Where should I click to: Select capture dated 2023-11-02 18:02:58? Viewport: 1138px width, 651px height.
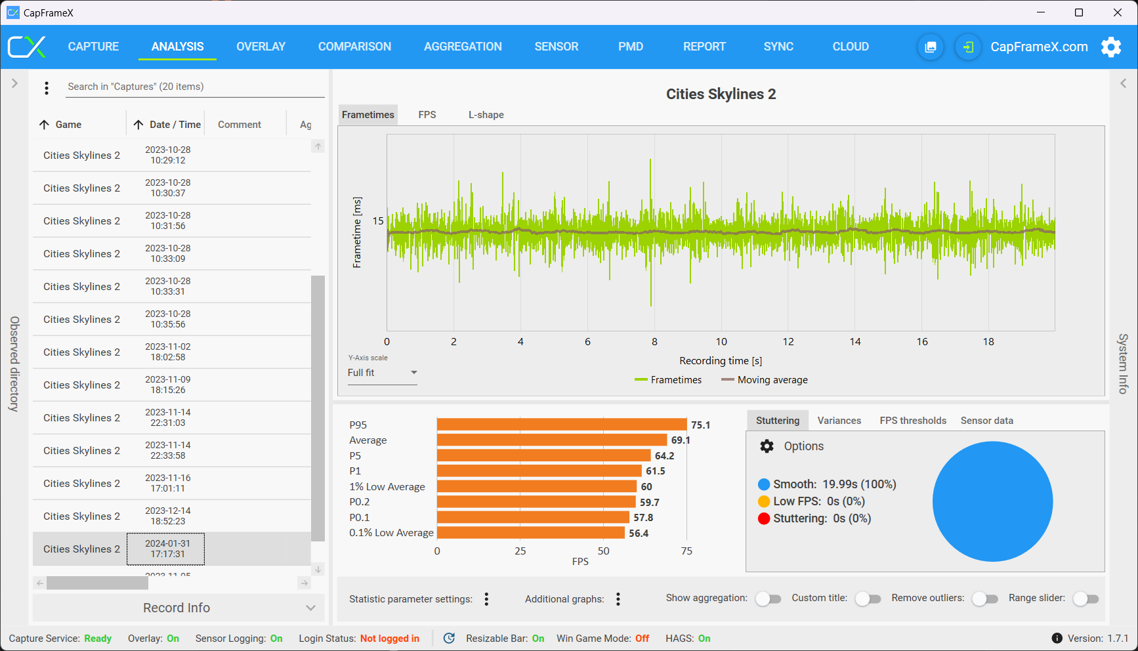pyautogui.click(x=172, y=352)
